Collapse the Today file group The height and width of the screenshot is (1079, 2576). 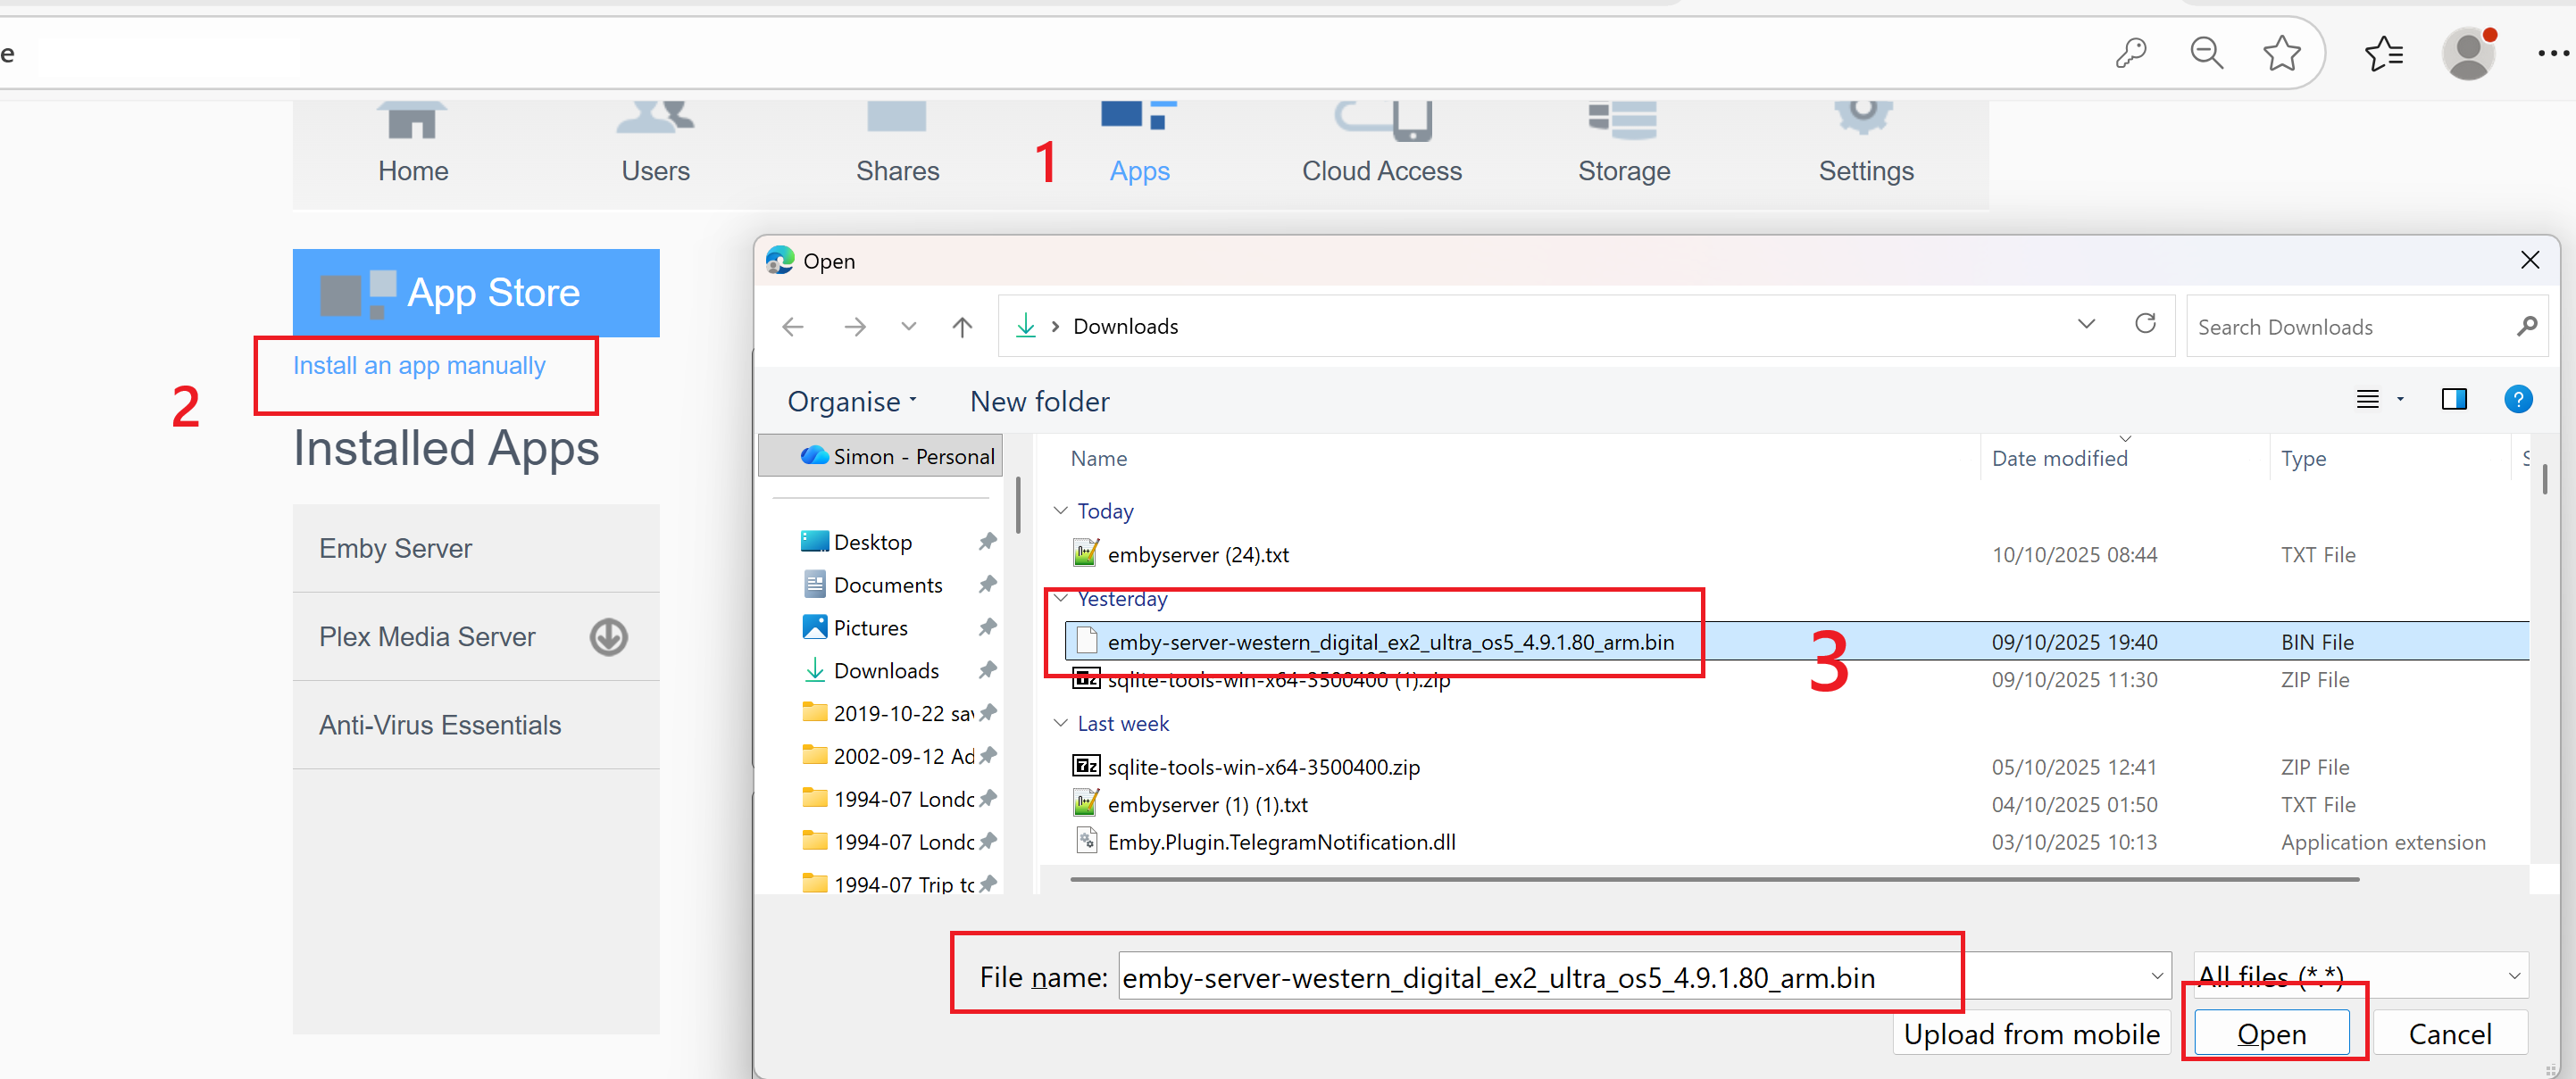click(x=1060, y=510)
